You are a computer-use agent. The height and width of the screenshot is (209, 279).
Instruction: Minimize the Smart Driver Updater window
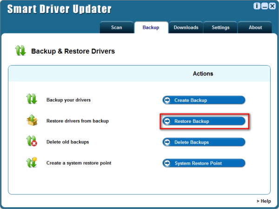tap(264, 6)
